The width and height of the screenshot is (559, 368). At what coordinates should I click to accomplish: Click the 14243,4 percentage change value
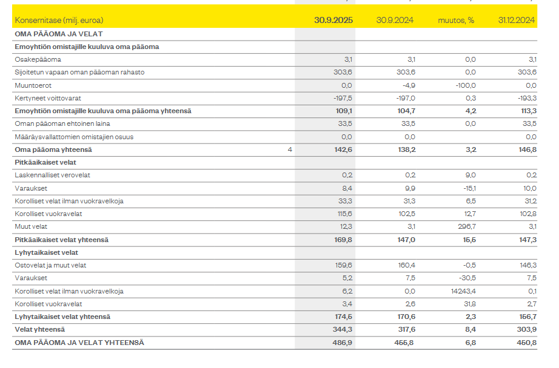point(462,291)
